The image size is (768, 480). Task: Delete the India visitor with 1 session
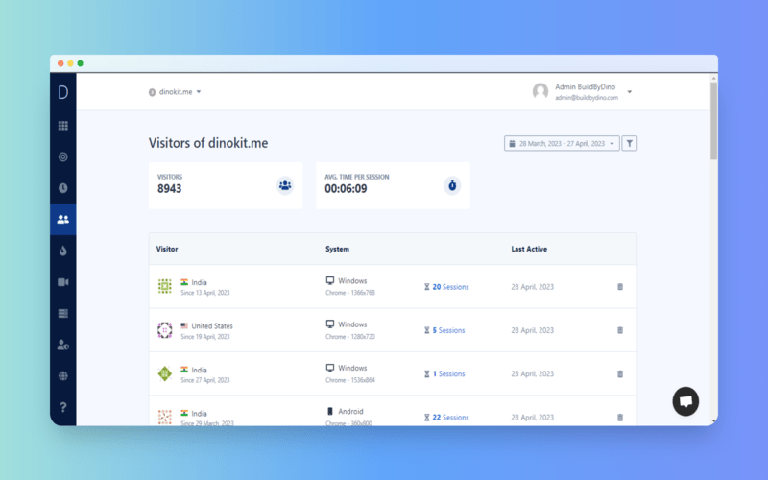coord(620,374)
